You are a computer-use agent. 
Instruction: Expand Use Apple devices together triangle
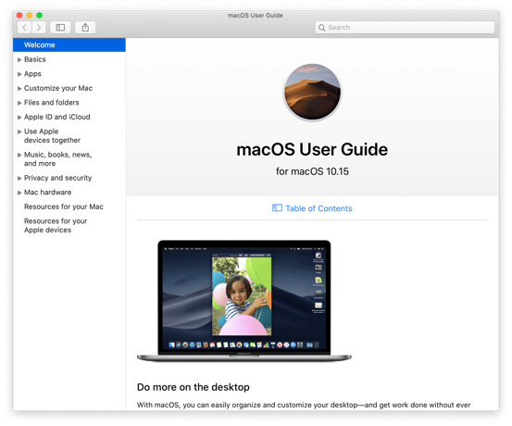tap(19, 132)
